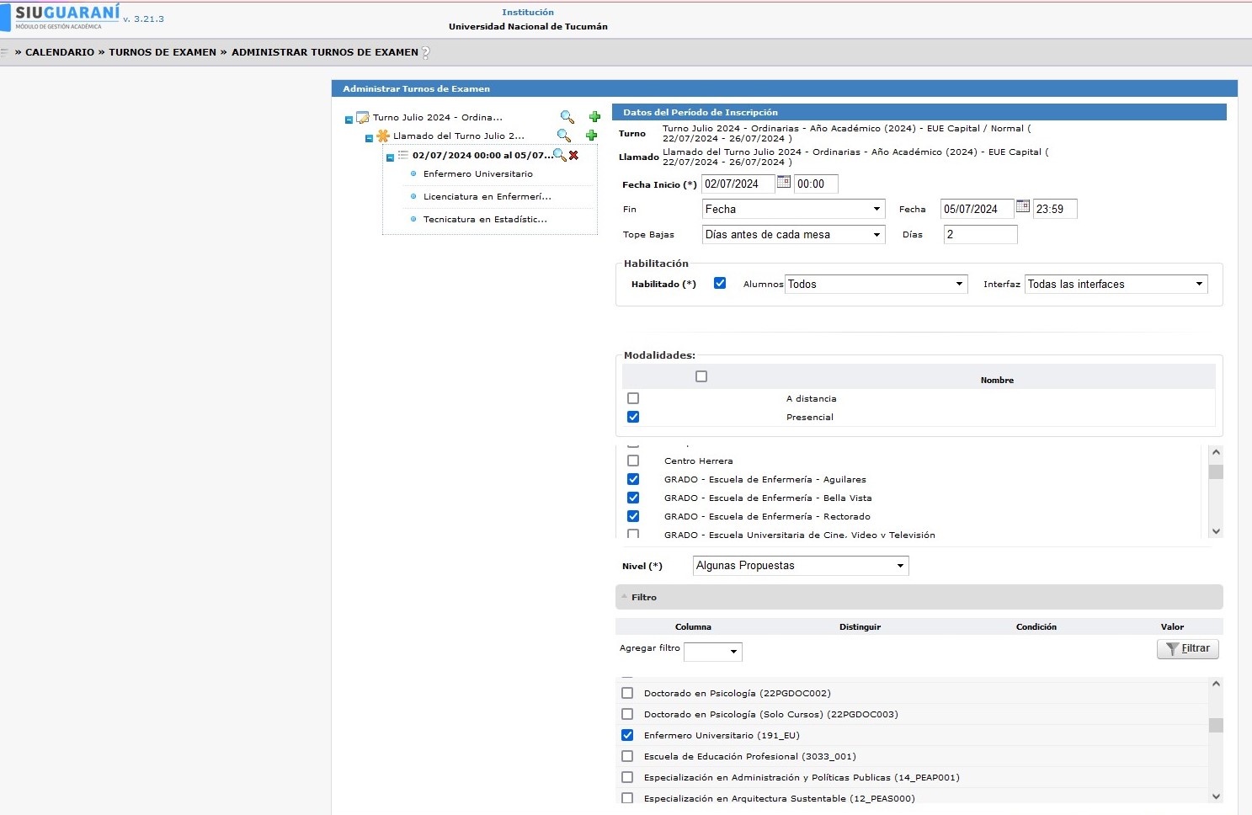Viewport: 1252px width, 815px height.
Task: Click the magnifier icon beside Turno Julio 2024
Action: click(567, 117)
